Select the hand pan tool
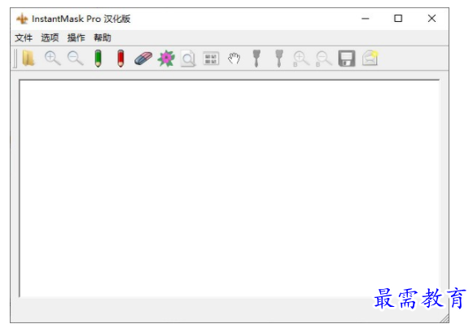This screenshot has width=473, height=324. tap(234, 59)
